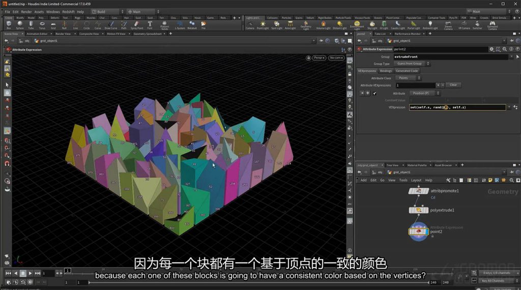
Task: Jump to first frame in playbar
Action: click(x=8, y=273)
